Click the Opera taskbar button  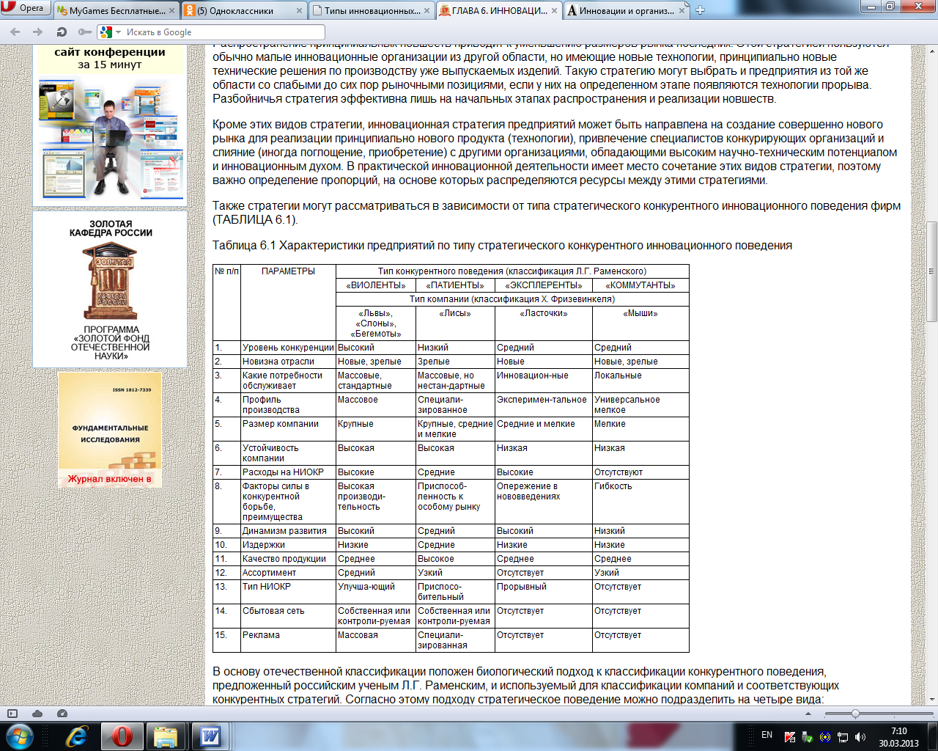[122, 736]
